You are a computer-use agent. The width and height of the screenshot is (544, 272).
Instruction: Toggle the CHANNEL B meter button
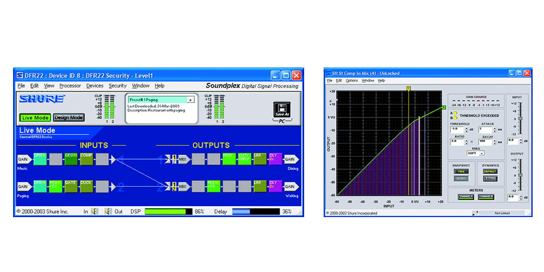(x=486, y=197)
